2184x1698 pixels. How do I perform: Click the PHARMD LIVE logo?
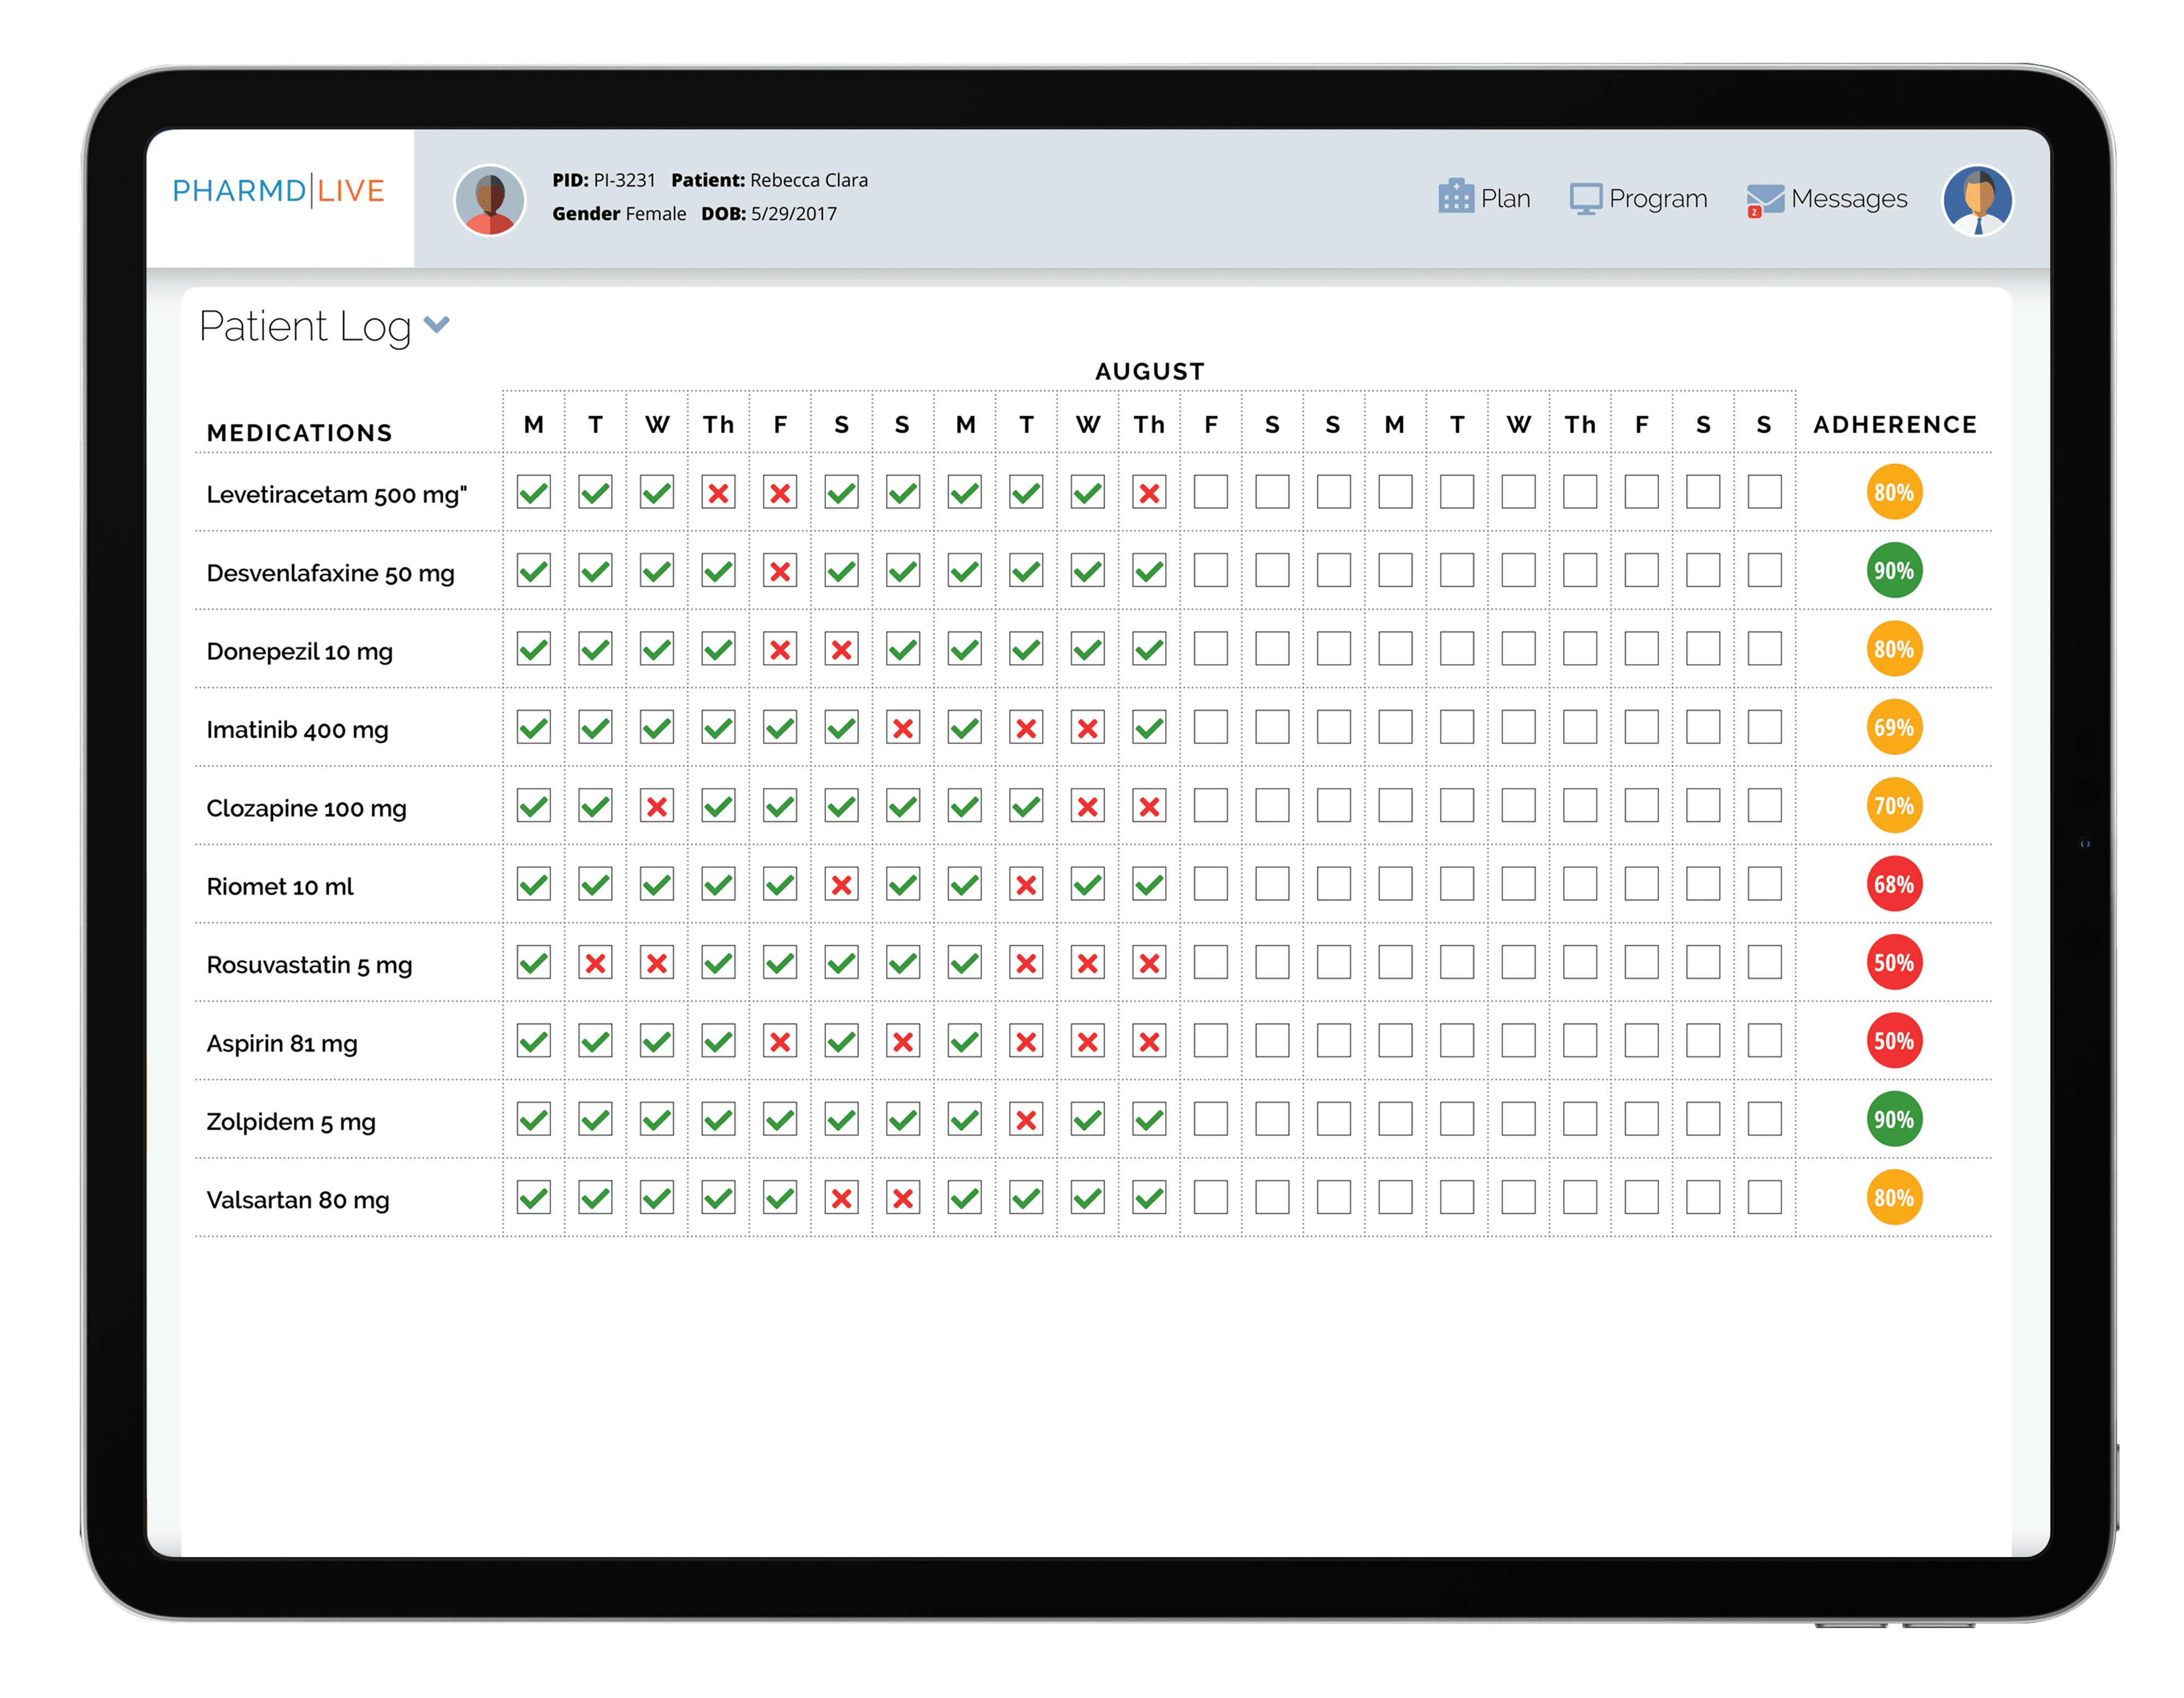[x=279, y=191]
